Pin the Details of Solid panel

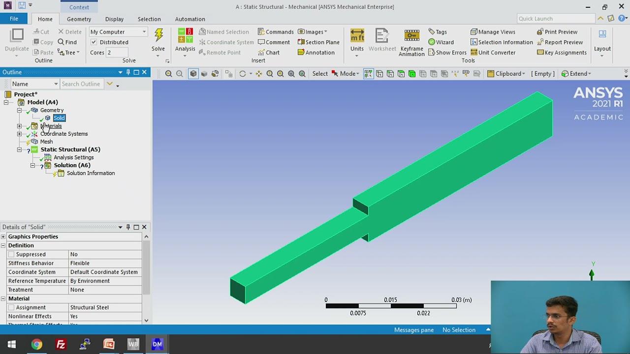(x=128, y=227)
